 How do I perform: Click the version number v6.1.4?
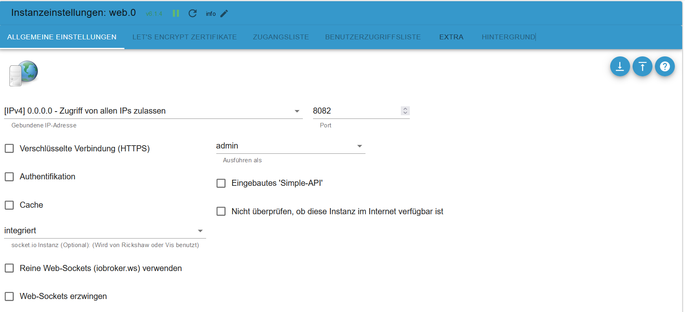pyautogui.click(x=154, y=14)
